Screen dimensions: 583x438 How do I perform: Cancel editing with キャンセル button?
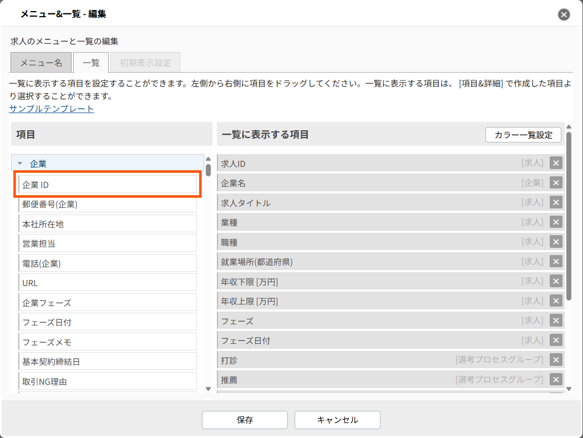click(x=337, y=420)
